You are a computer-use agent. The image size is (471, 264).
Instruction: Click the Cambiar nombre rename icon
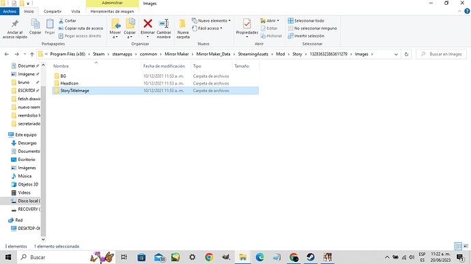[x=164, y=23]
